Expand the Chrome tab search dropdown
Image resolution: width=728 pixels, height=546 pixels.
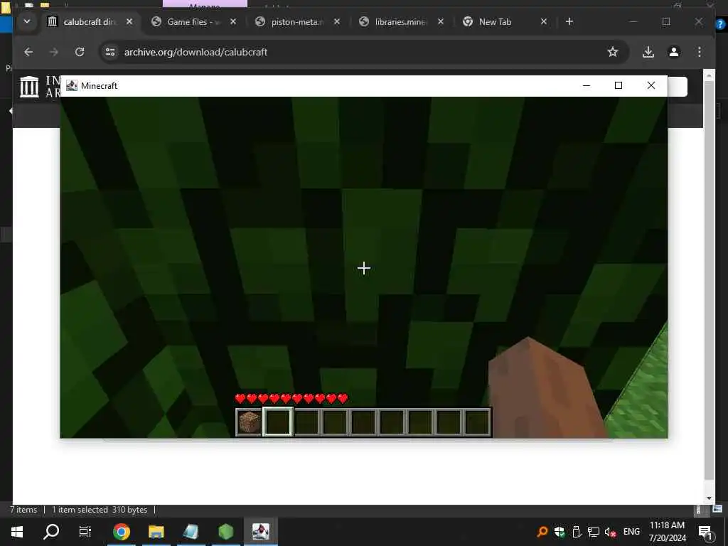click(27, 22)
